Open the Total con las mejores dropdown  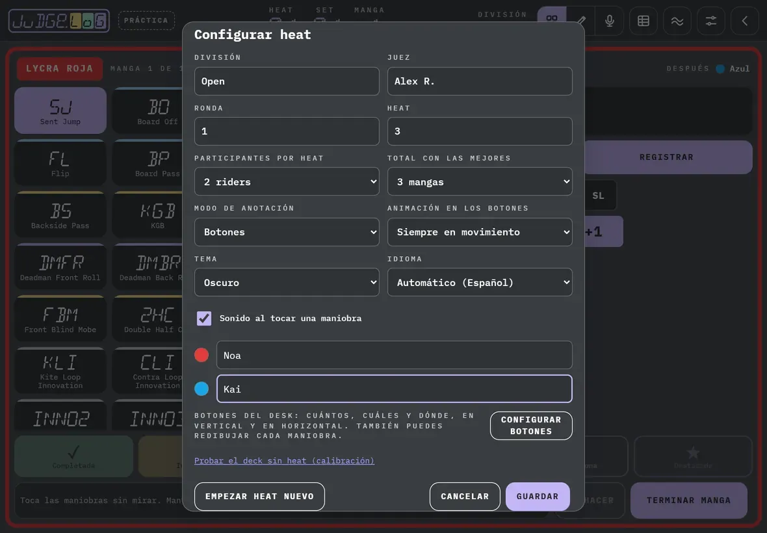point(480,181)
